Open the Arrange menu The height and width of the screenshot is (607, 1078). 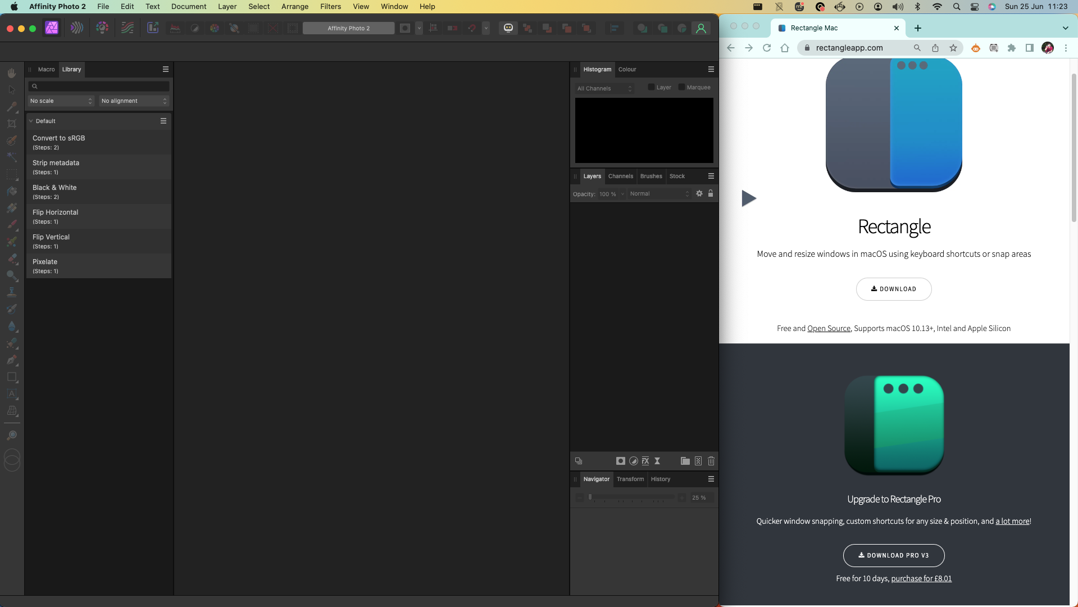coord(295,6)
